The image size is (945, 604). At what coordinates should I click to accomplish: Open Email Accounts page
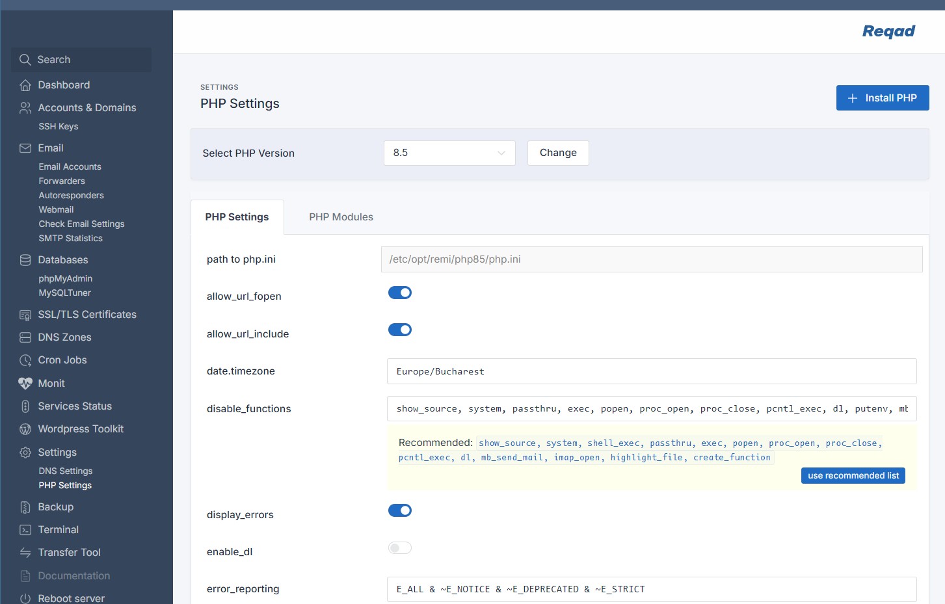[x=70, y=167]
